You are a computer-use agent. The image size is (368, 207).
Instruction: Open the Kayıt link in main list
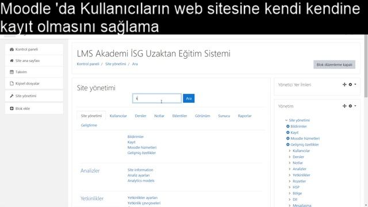click(132, 142)
